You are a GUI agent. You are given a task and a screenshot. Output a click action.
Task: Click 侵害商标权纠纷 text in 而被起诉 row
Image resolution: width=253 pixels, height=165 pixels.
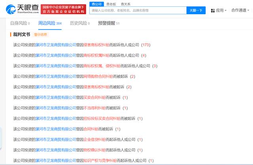click(x=96, y=87)
